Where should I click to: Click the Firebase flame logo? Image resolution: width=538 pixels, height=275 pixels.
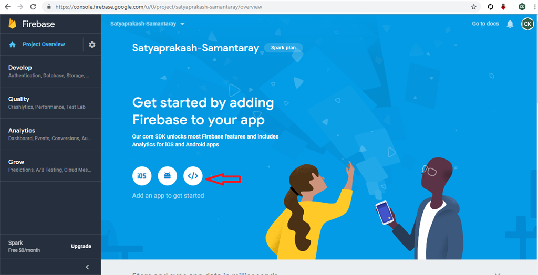pos(13,24)
